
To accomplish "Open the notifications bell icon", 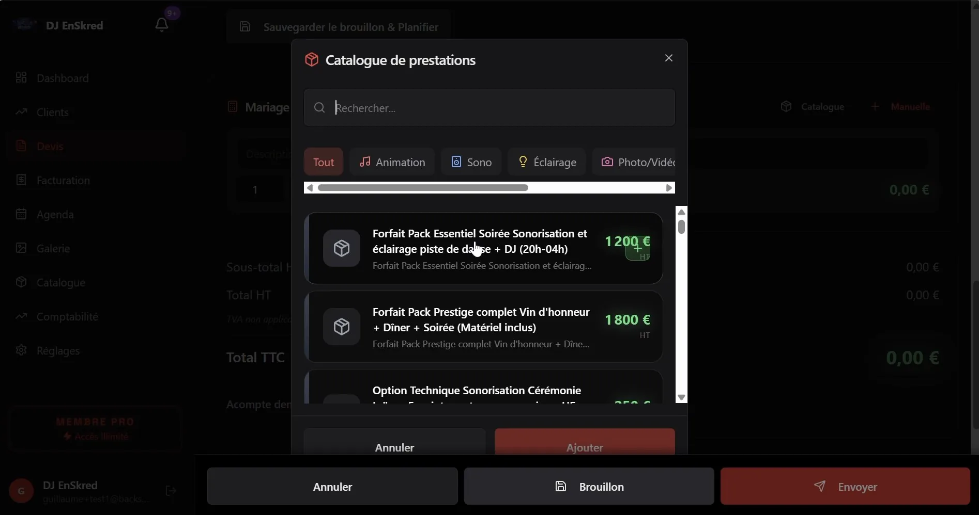I will point(162,25).
